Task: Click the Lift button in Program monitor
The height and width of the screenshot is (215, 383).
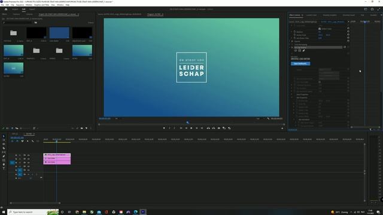Action: tap(208, 128)
